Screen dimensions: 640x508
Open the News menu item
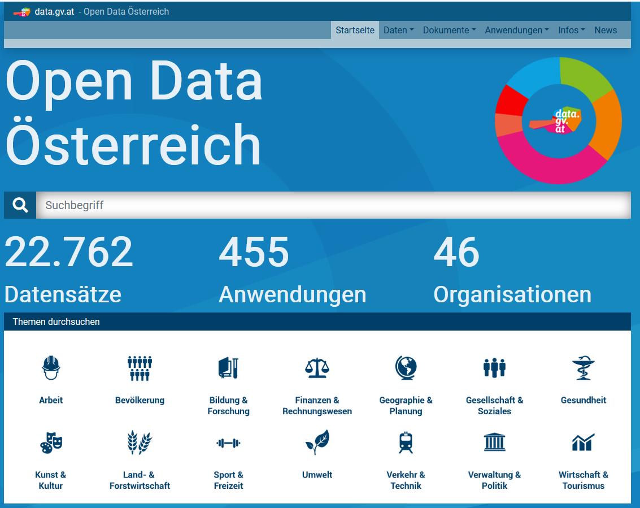point(606,31)
